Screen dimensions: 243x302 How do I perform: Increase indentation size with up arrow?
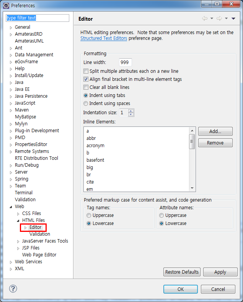pos(131,111)
